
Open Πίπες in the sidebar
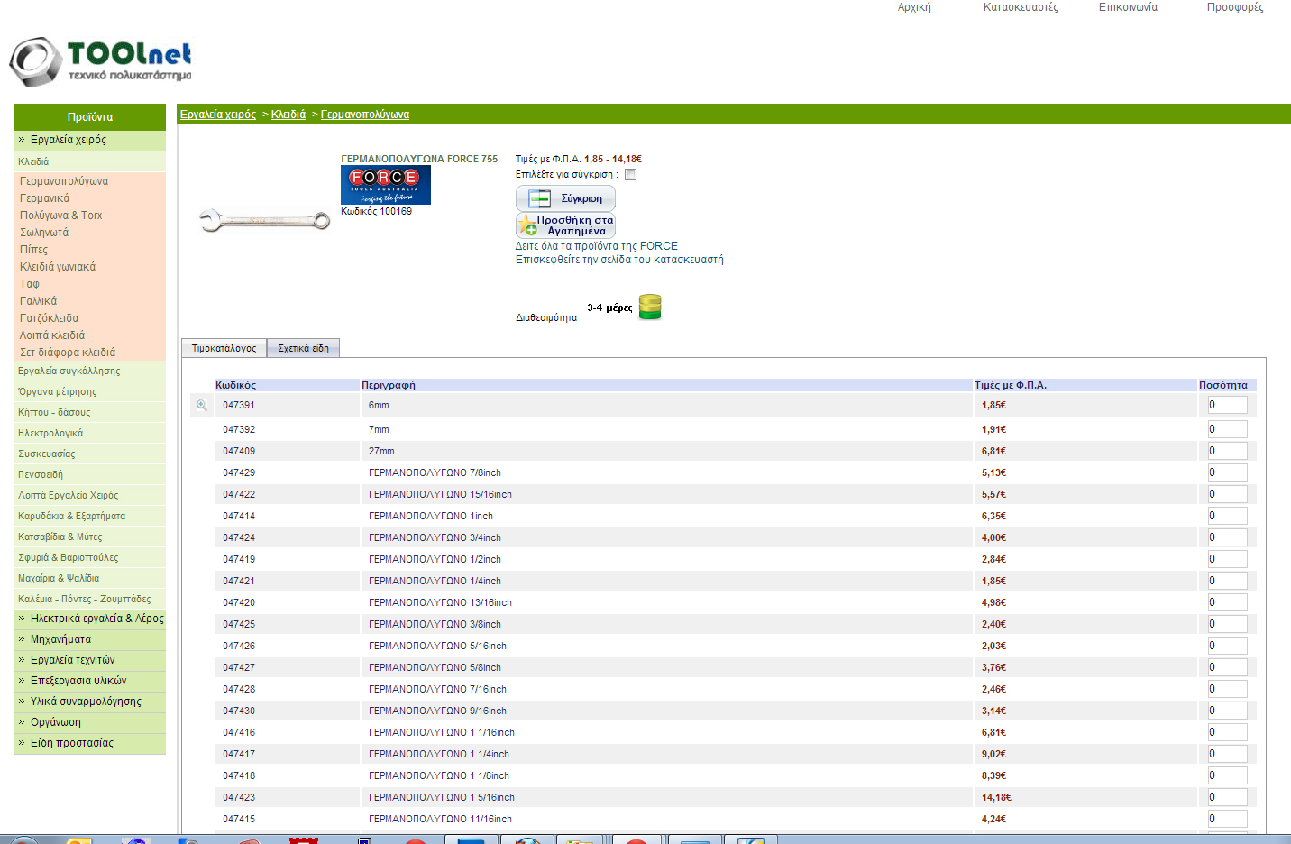tap(34, 250)
